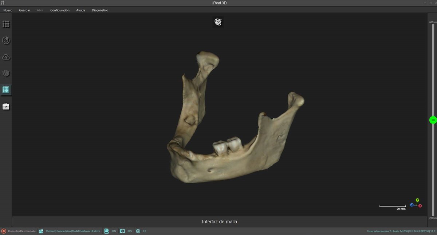Screen dimensions: 437x235
Task: Open the toolbox briefcase sidebar icon
Action: [x=6, y=106]
